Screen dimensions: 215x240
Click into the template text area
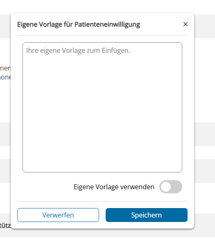(x=102, y=107)
